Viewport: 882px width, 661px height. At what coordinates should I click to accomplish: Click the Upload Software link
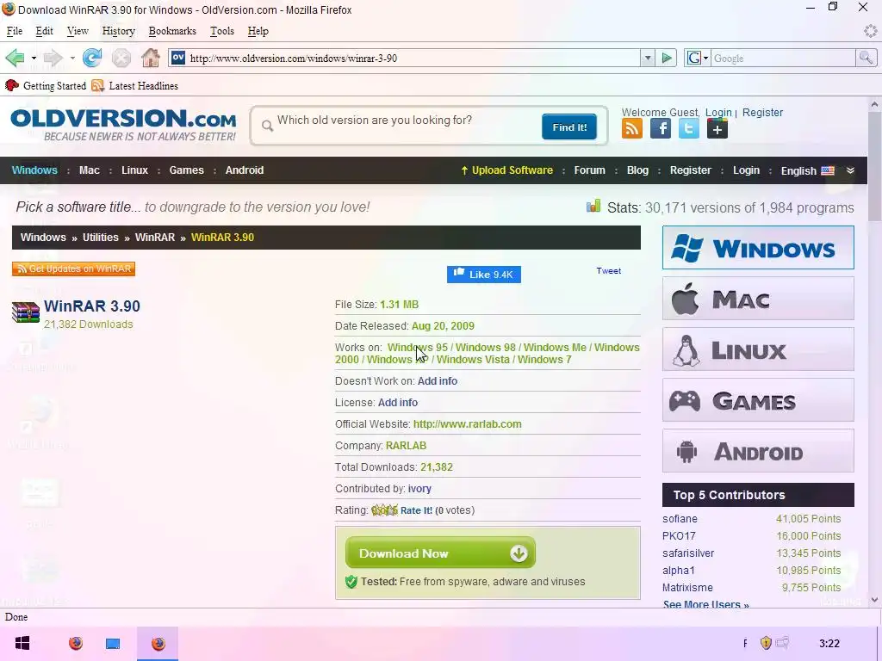(506, 170)
